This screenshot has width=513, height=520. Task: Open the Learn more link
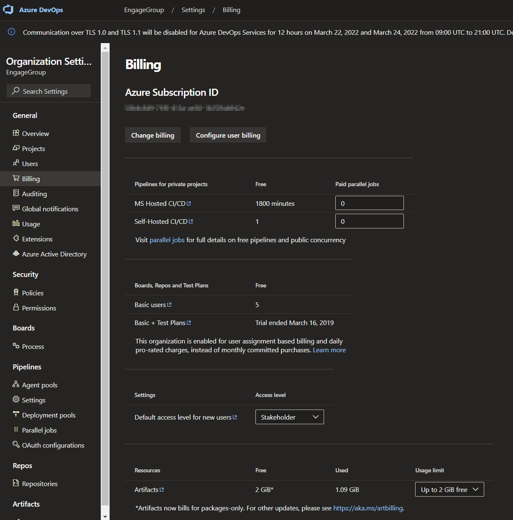(329, 350)
